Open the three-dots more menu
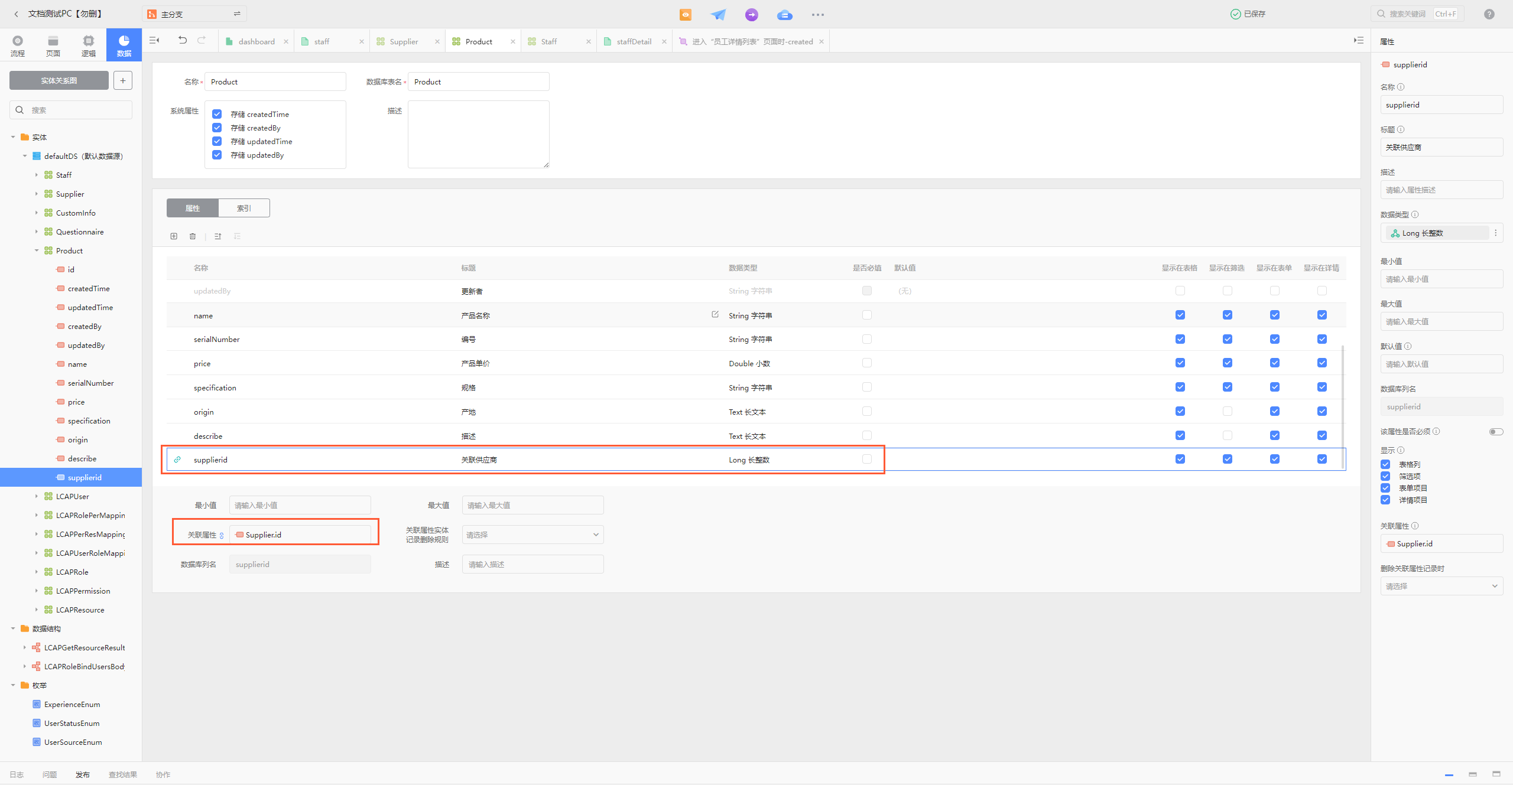 click(x=818, y=14)
